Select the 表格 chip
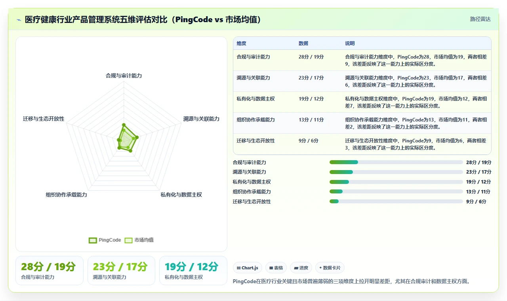Viewport: 507px width, 301px height. pos(276,268)
